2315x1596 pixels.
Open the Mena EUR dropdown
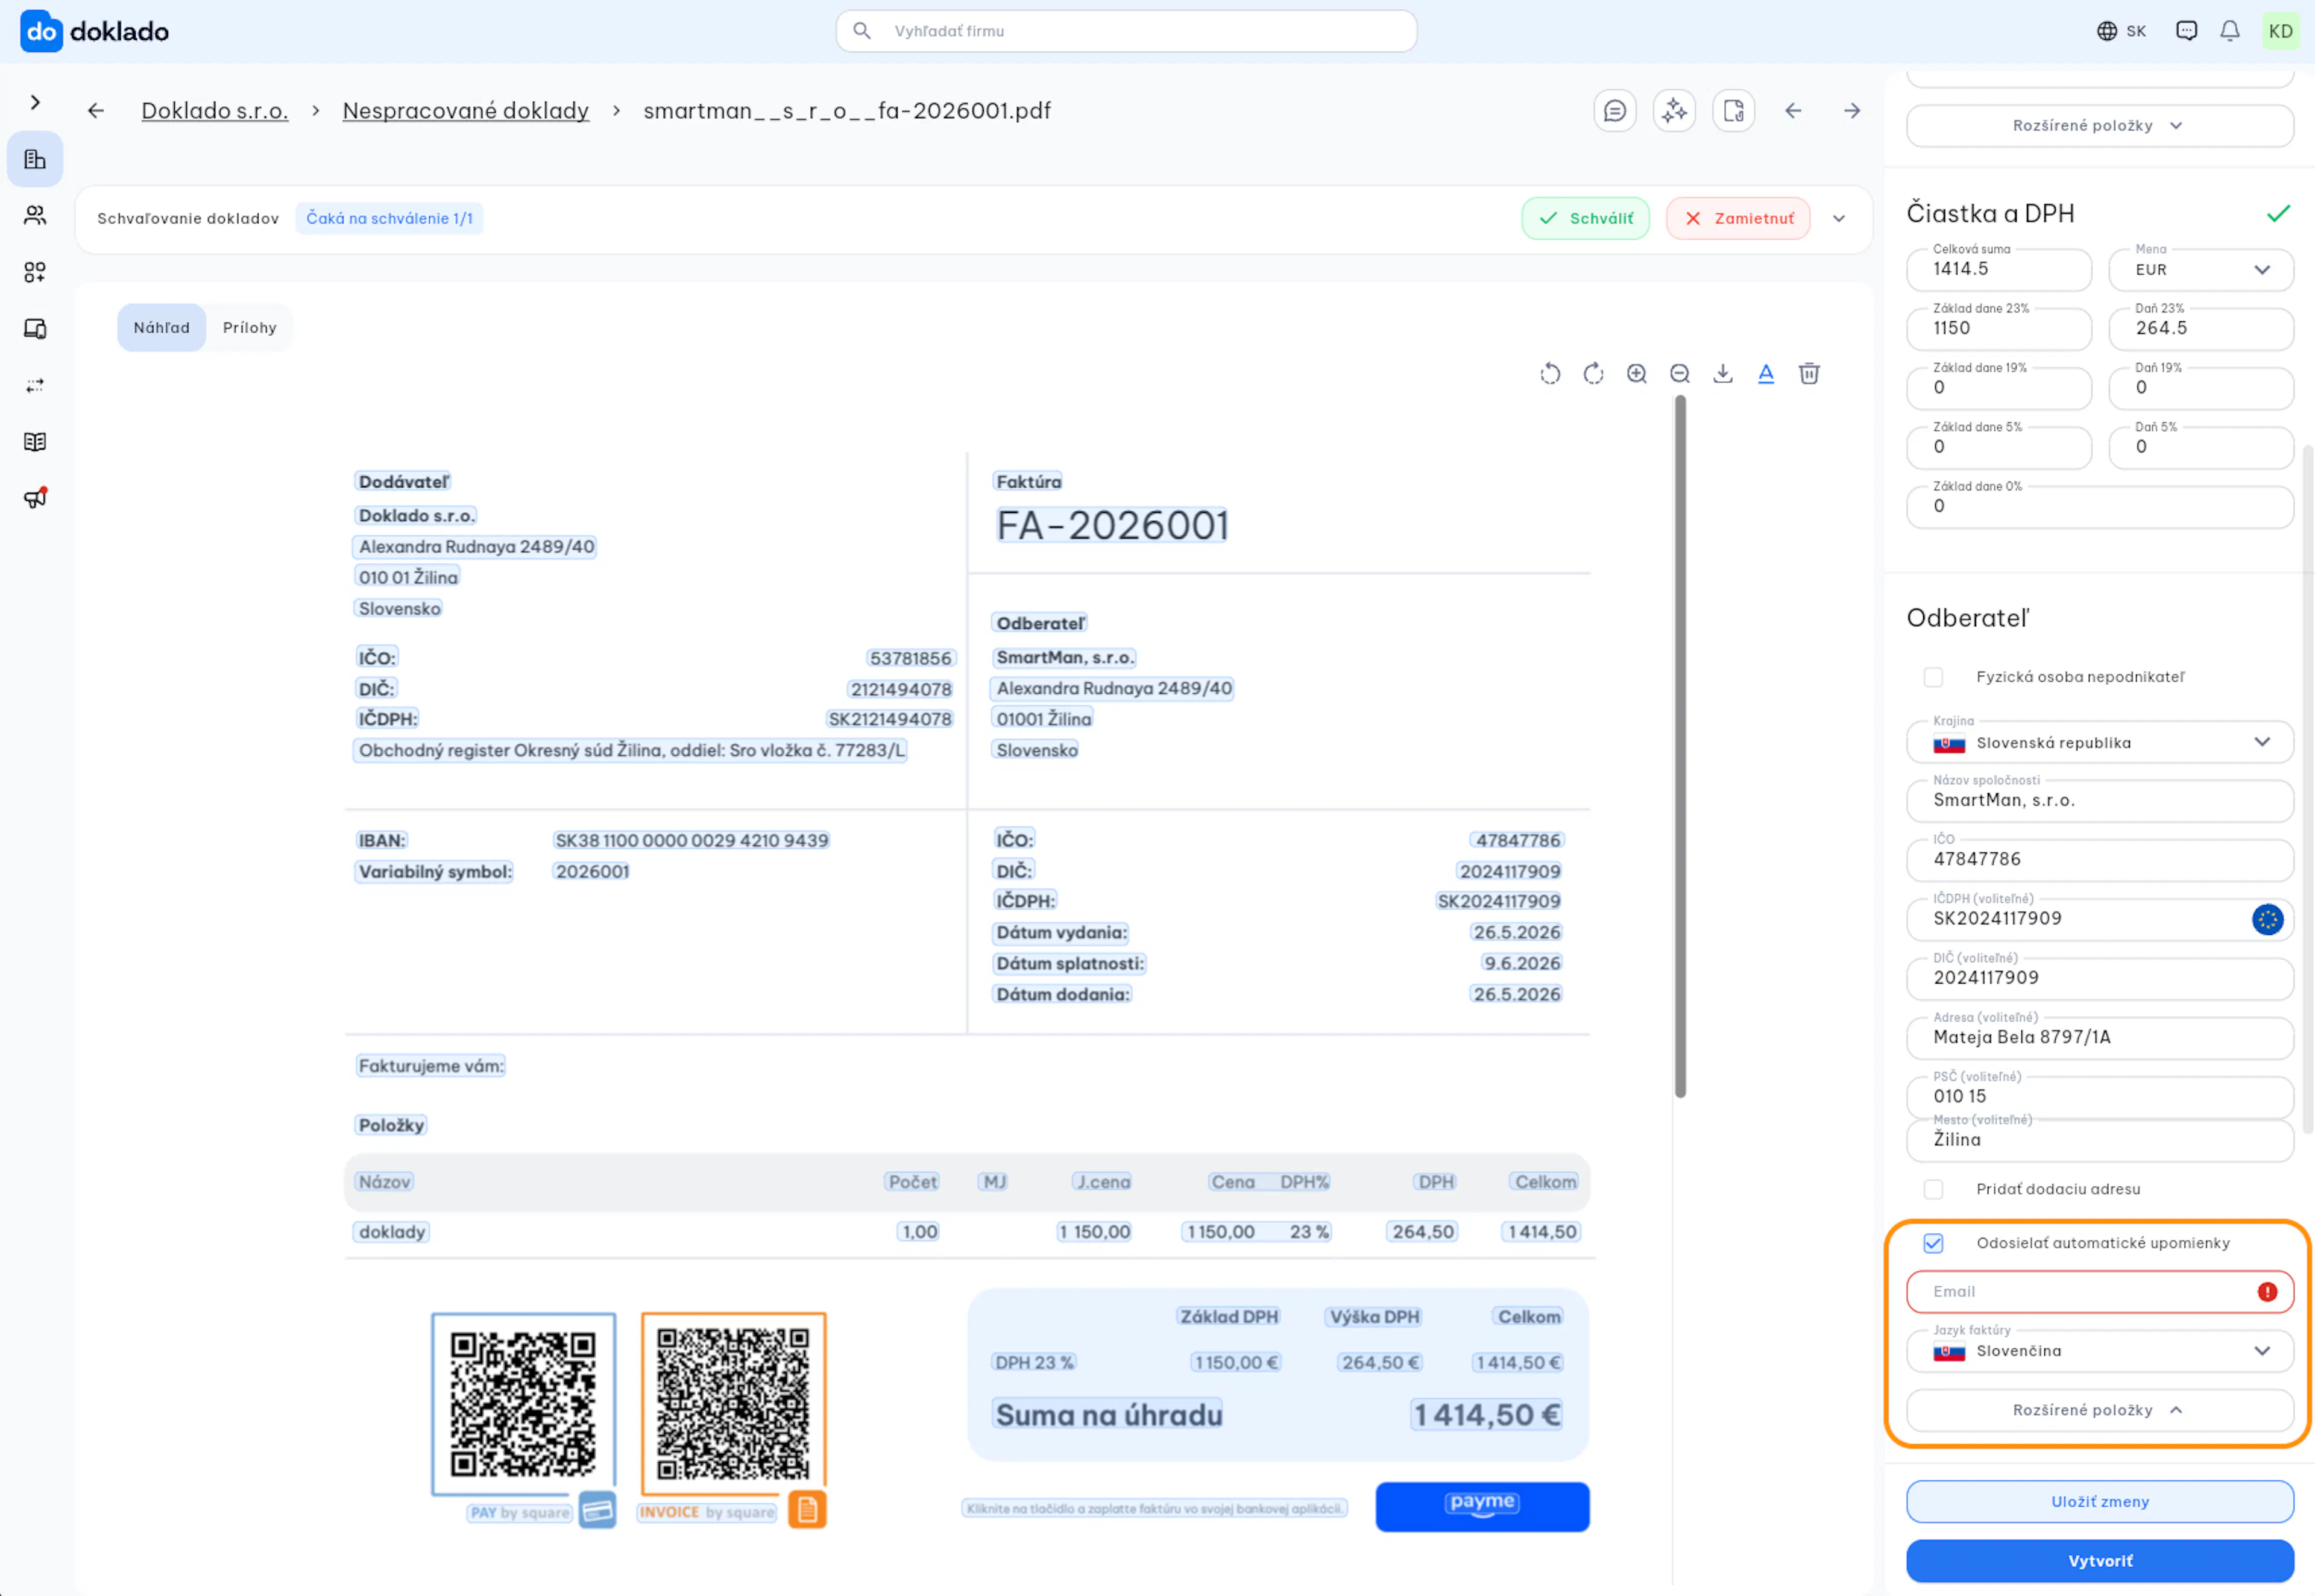pos(2201,270)
